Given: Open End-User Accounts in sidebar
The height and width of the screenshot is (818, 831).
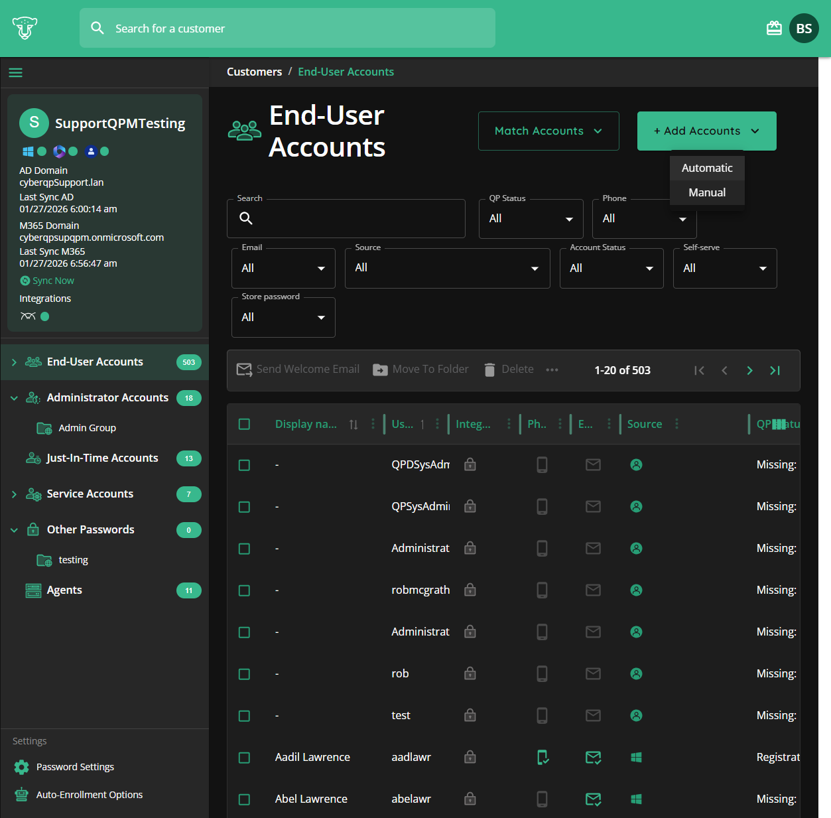Looking at the screenshot, I should [105, 362].
